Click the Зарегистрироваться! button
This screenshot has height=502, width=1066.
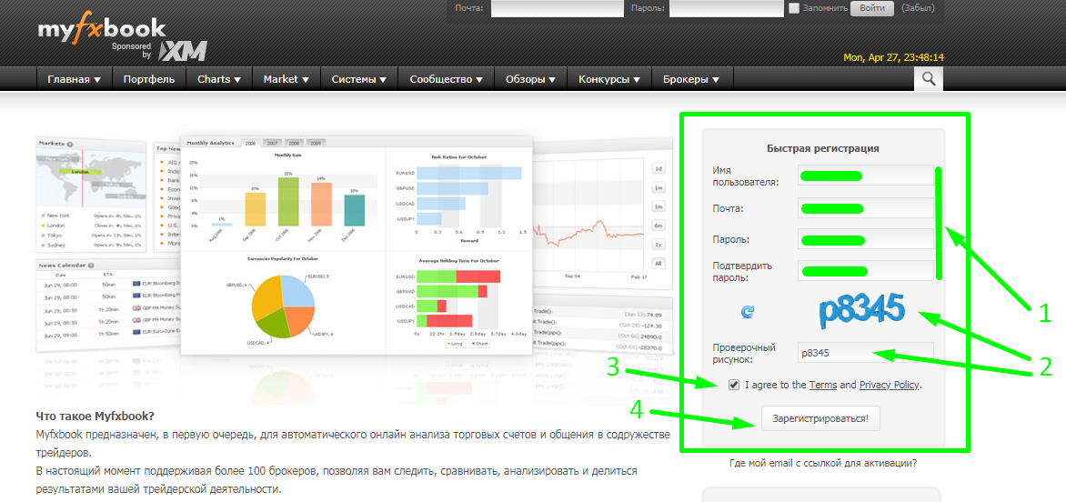coord(820,418)
